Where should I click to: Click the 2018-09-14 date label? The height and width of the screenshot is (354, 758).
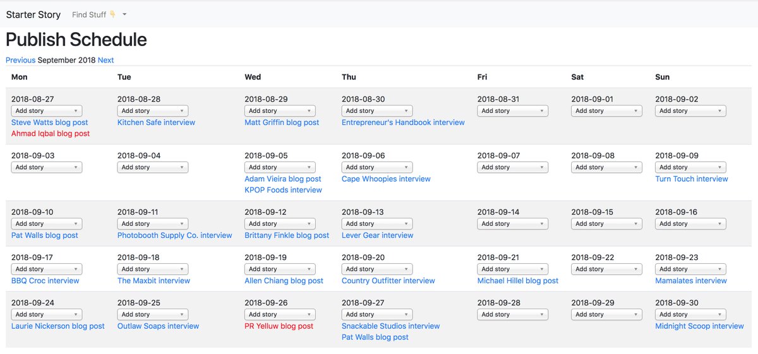[498, 213]
